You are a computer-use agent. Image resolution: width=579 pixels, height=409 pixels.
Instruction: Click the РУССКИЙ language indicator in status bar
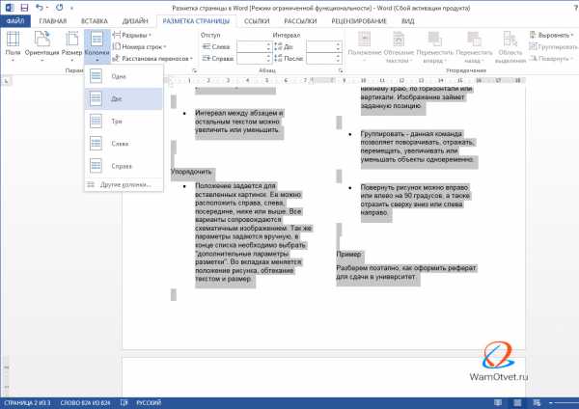149,402
